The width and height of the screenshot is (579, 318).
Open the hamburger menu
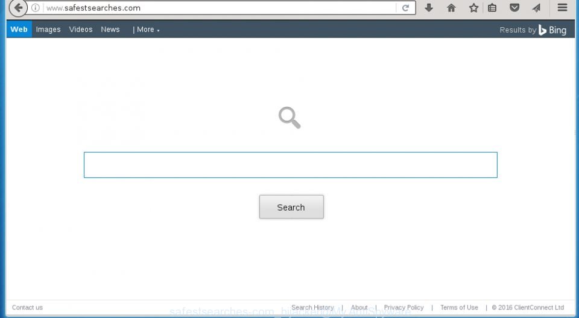pos(562,7)
